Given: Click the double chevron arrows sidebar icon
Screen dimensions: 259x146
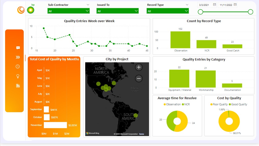Looking at the screenshot, I should coord(18,57).
